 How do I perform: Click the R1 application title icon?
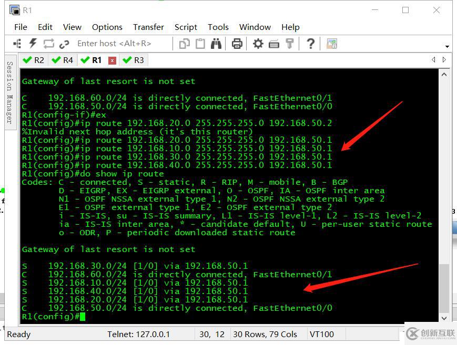click(14, 10)
